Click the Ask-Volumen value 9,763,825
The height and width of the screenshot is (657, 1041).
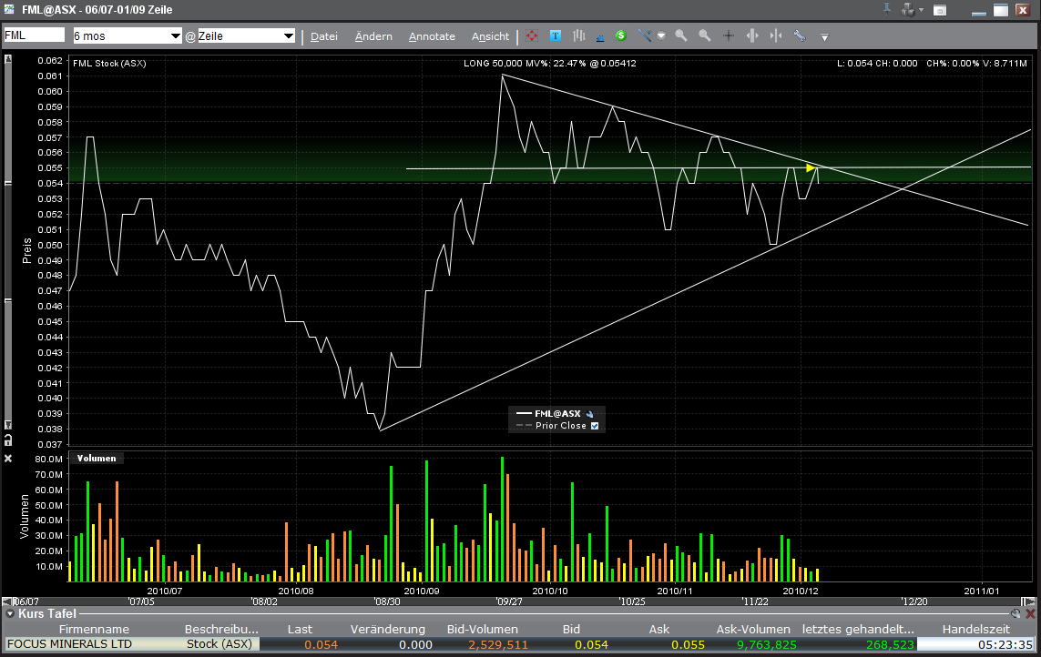tap(767, 644)
